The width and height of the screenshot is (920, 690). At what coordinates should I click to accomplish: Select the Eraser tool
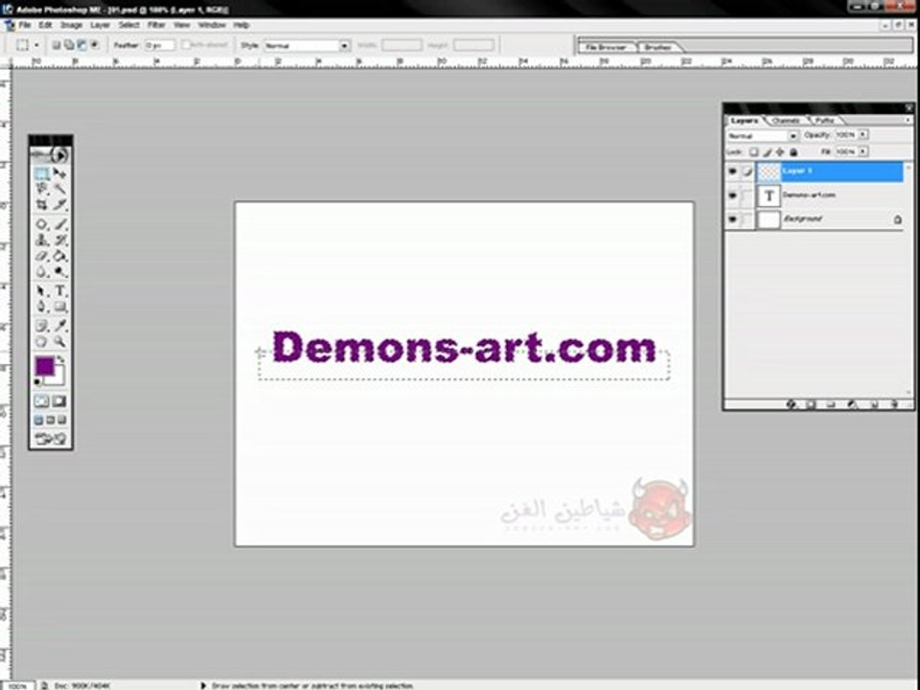[x=41, y=256]
